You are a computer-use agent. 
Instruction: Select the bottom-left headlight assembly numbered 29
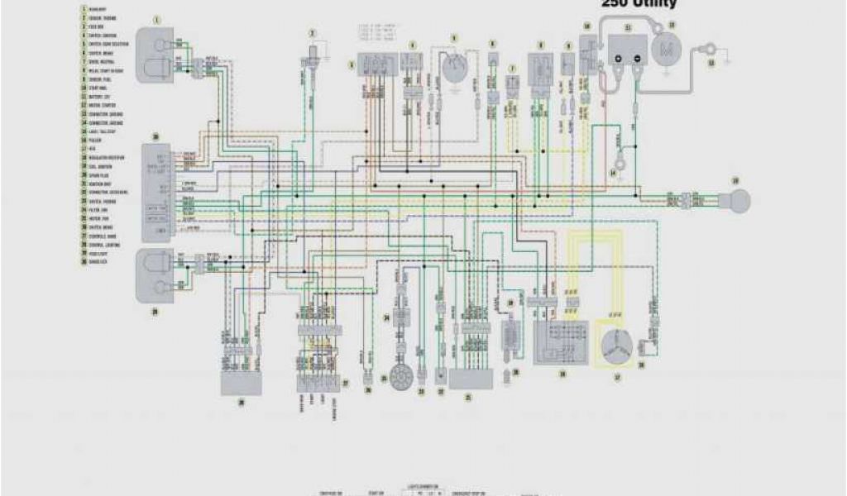pos(158,275)
